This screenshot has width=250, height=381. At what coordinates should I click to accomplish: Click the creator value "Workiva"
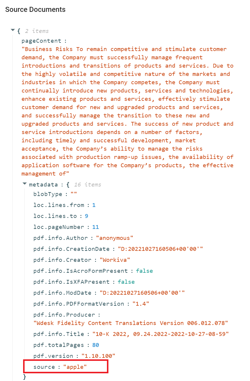[x=115, y=260]
